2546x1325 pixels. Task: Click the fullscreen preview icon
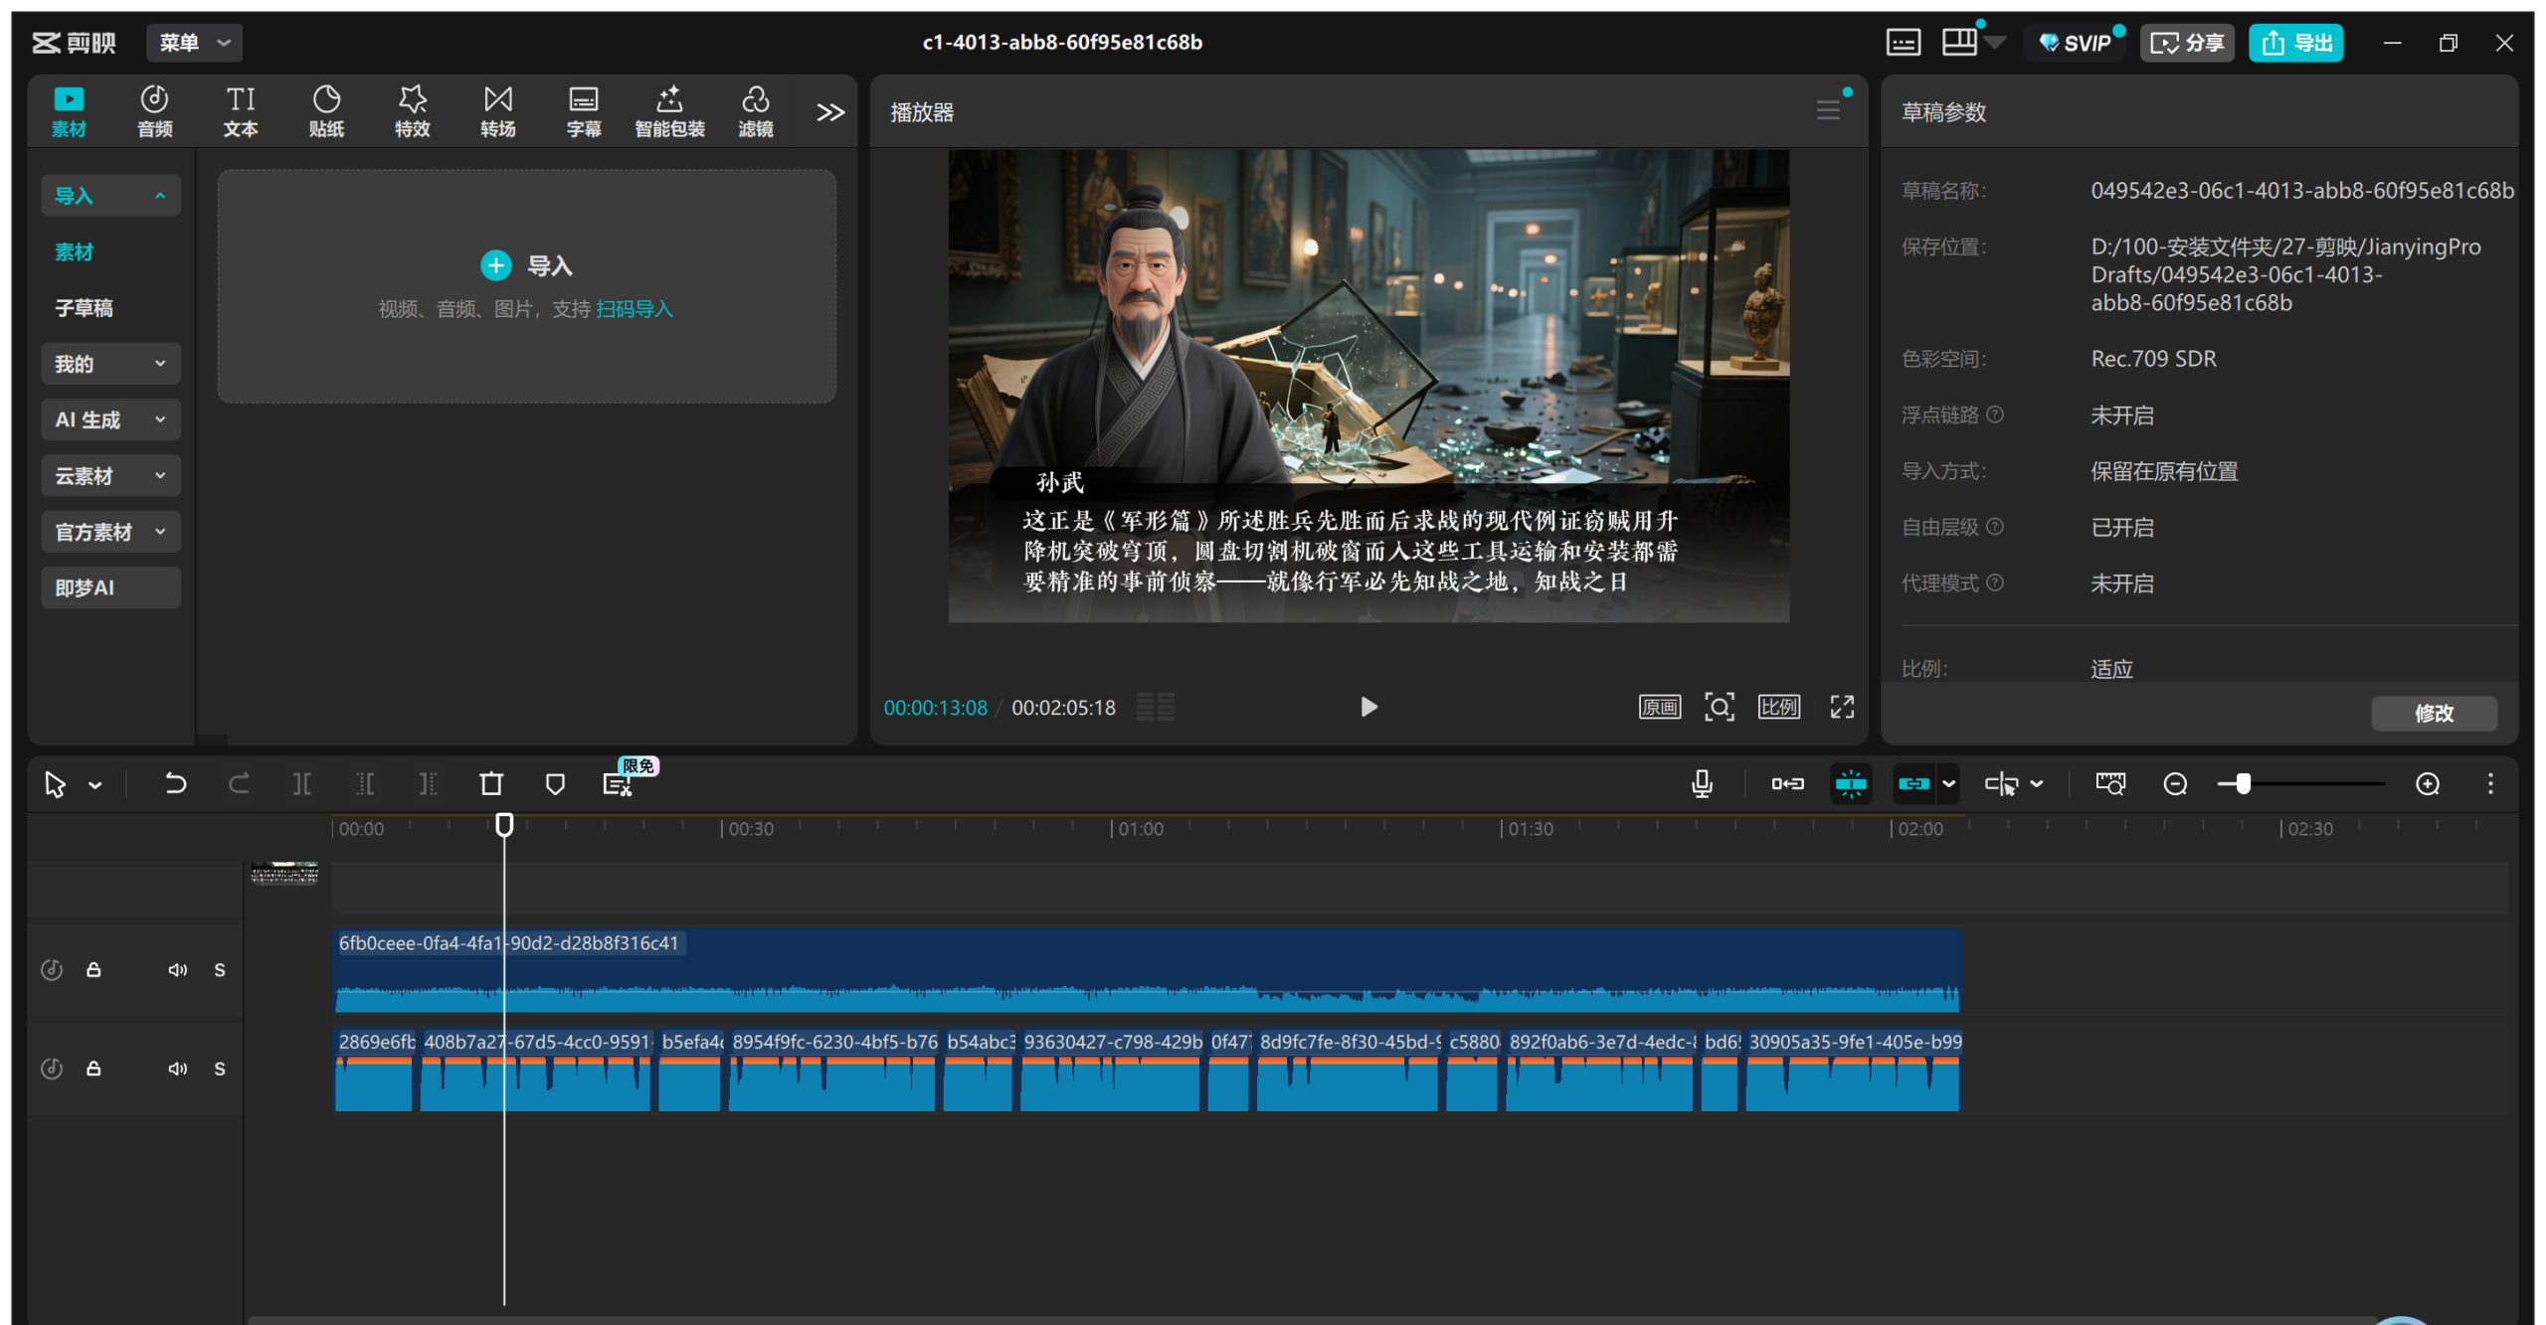coord(1842,707)
